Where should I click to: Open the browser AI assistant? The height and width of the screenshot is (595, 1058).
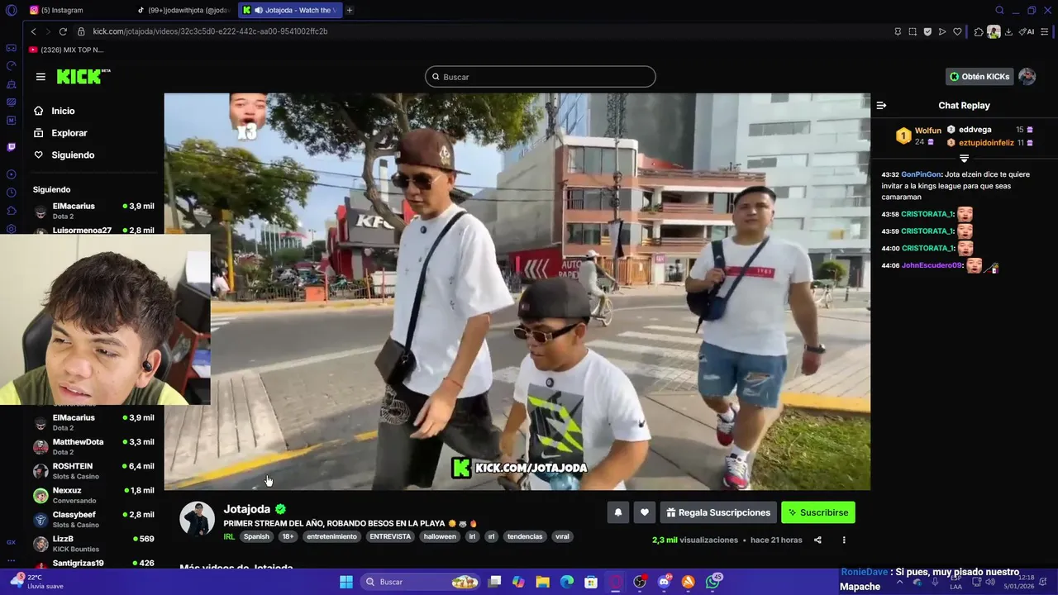(1027, 31)
